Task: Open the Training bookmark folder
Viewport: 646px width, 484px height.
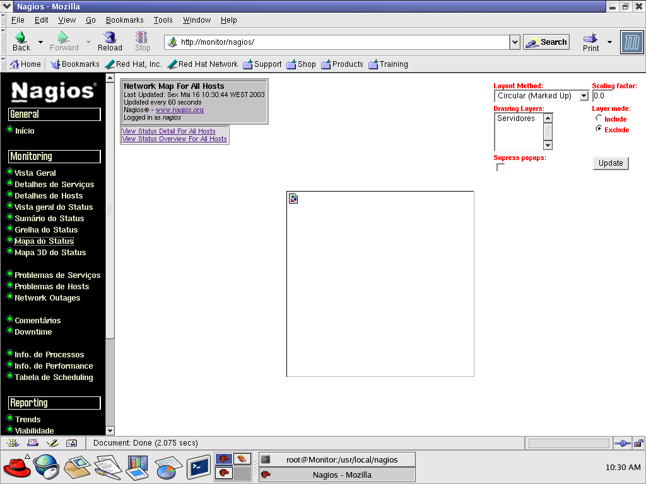Action: coord(388,64)
